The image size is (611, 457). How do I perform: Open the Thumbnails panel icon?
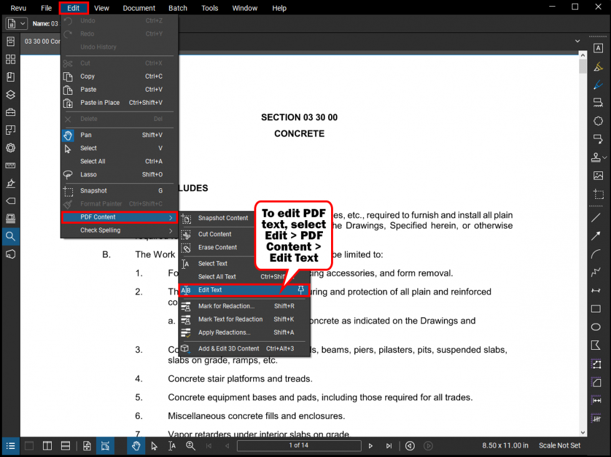tap(11, 59)
